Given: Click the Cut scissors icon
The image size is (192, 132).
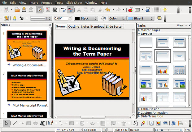Looking at the screenshot, I should [79, 10].
